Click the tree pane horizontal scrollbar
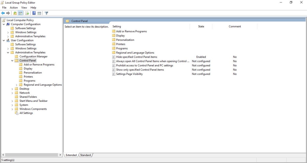Screen dimensions: 307x163 coord(31,155)
